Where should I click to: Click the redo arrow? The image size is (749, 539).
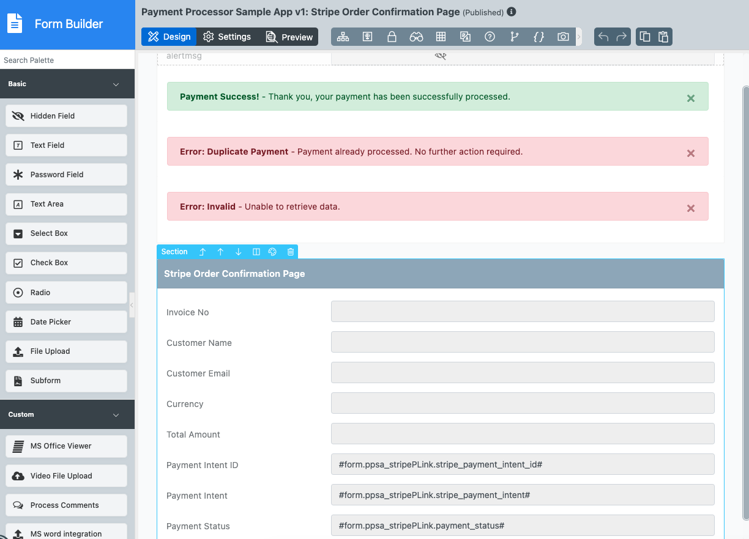622,37
